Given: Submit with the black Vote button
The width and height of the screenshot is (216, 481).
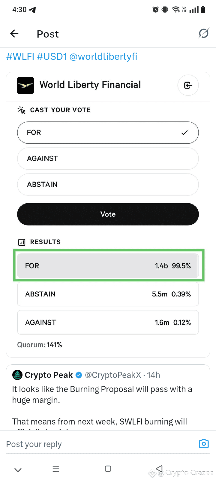Looking at the screenshot, I should (108, 214).
